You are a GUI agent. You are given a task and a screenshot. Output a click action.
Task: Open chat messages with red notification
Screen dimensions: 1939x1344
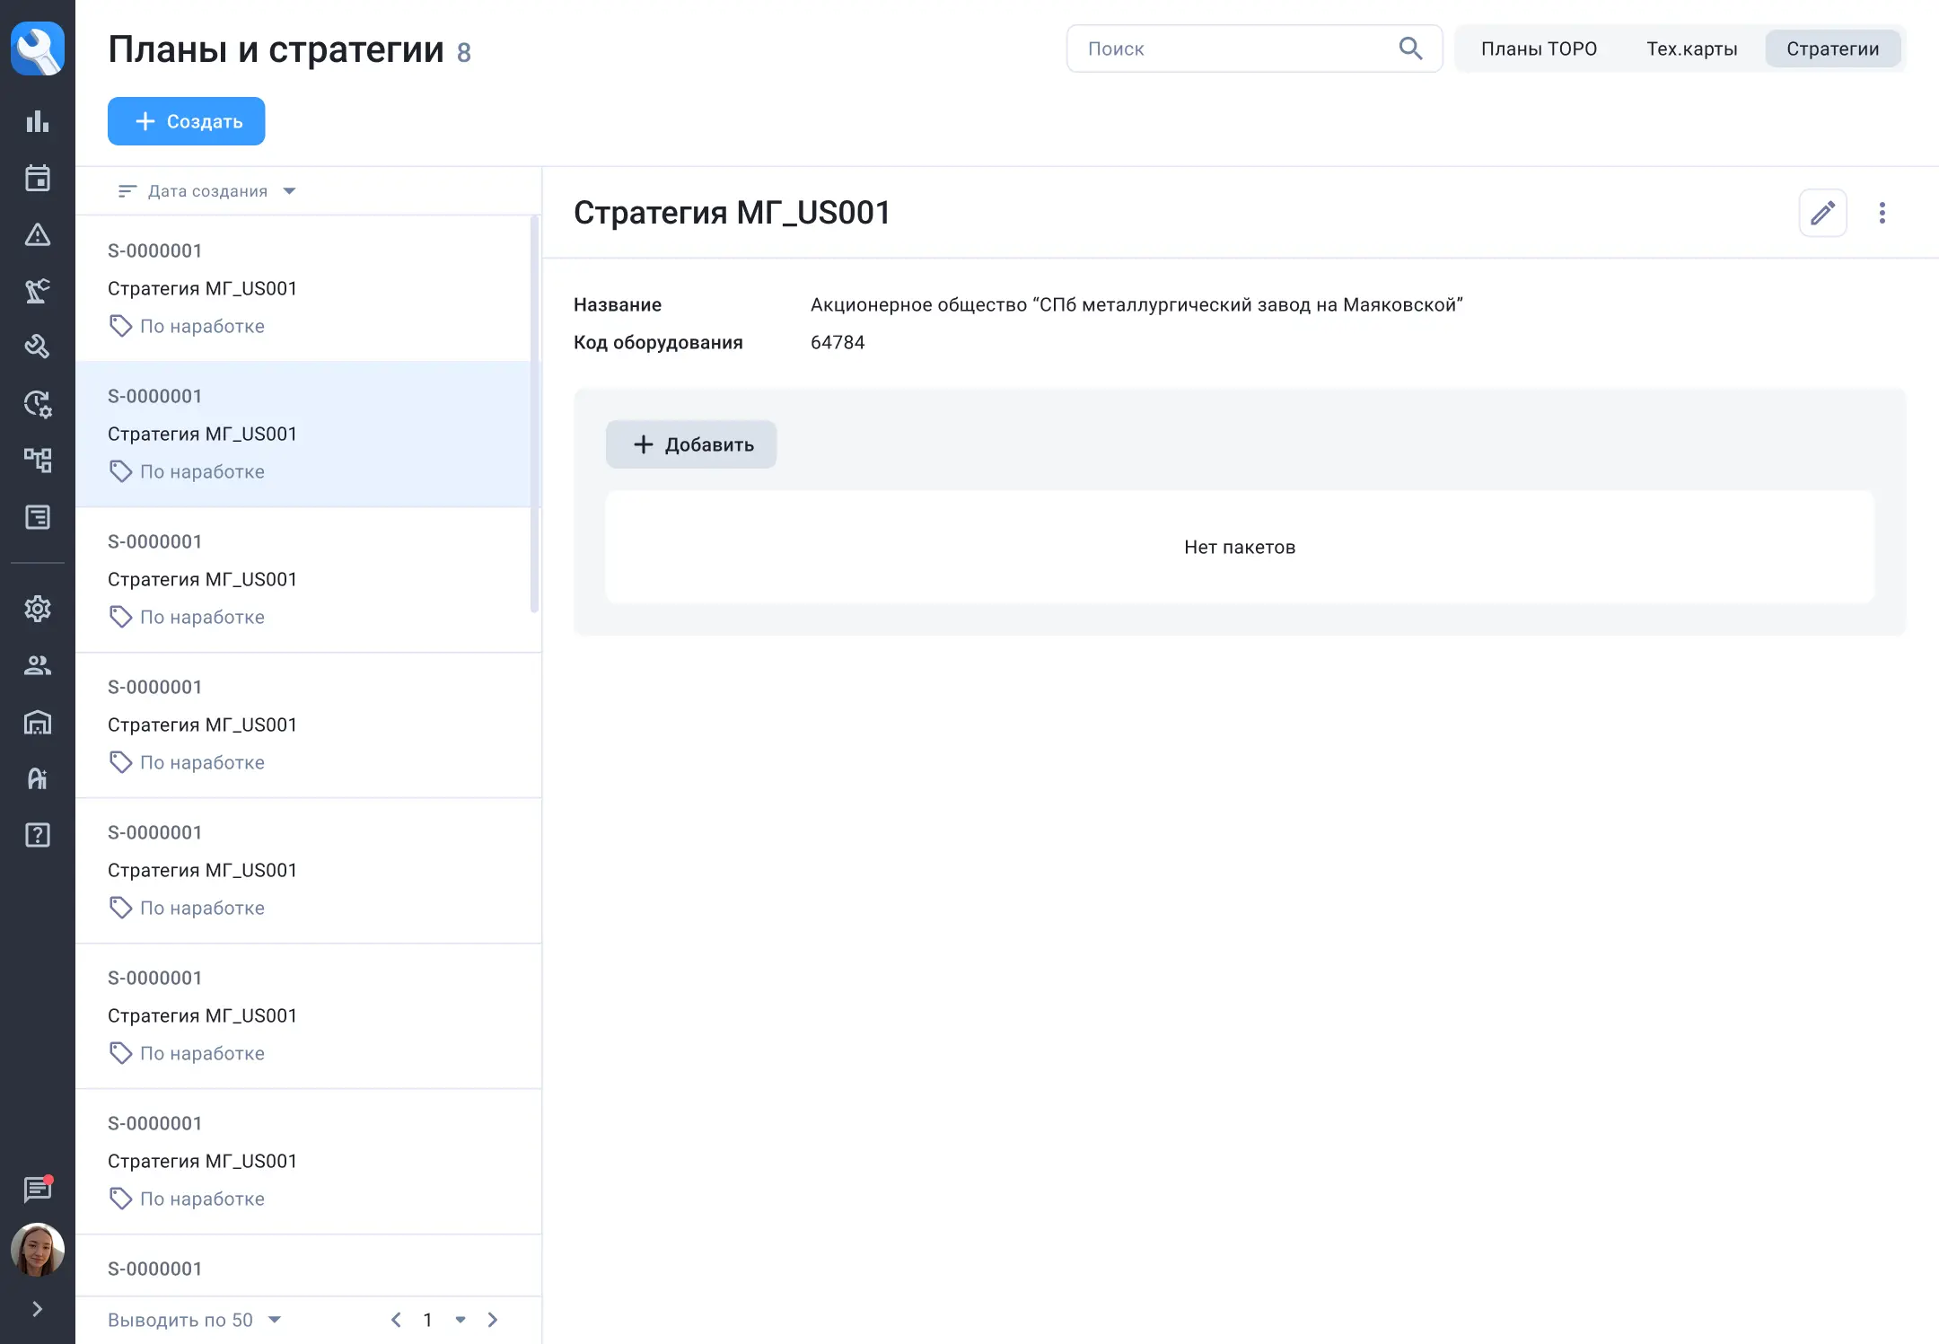click(37, 1189)
